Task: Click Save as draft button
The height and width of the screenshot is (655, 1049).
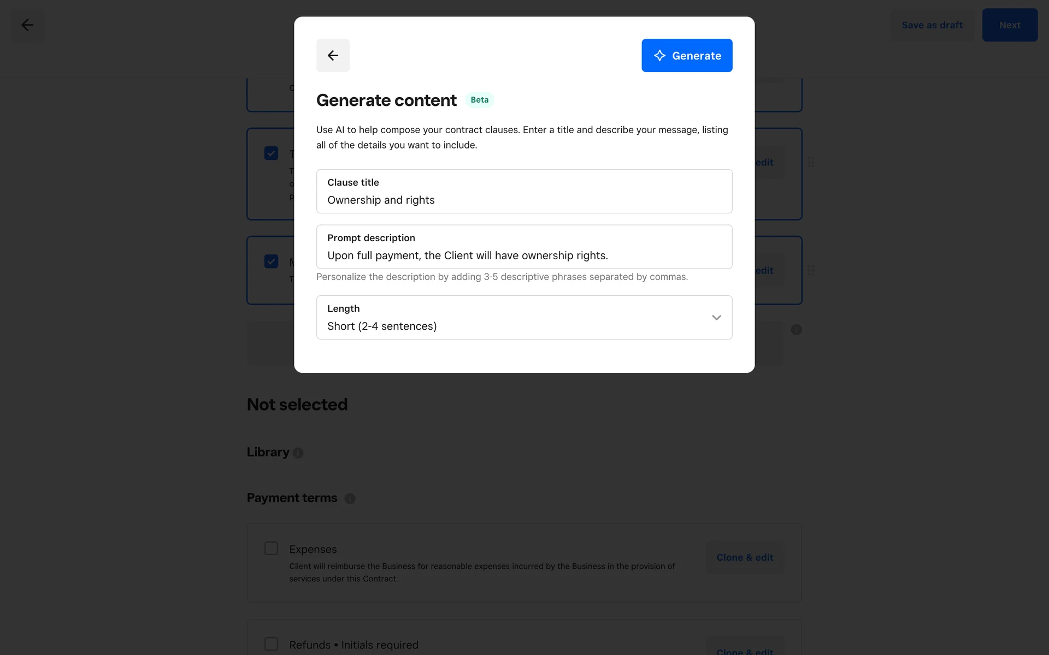Action: [x=932, y=25]
